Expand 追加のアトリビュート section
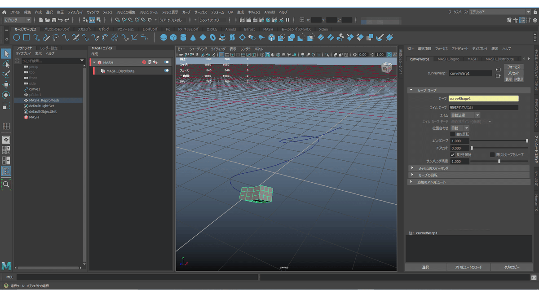Image resolution: width=539 pixels, height=303 pixels. point(468,182)
